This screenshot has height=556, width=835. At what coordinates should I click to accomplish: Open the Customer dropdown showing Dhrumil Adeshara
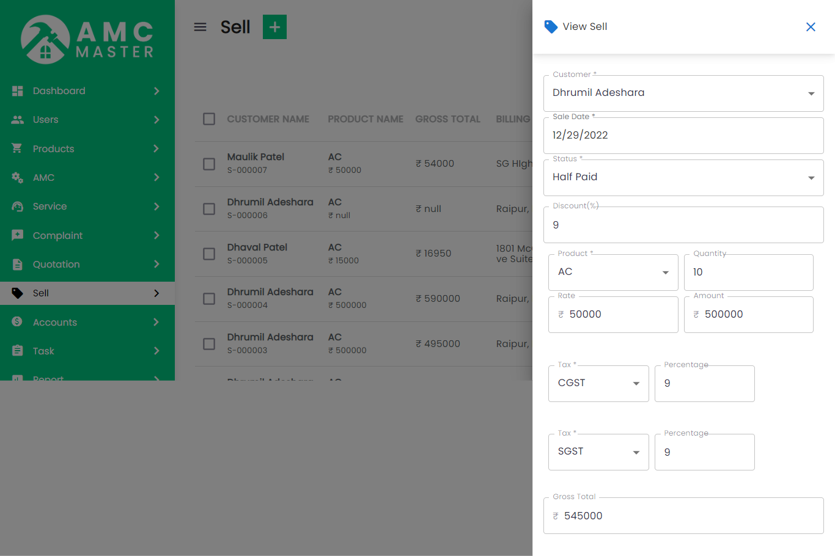tap(683, 93)
